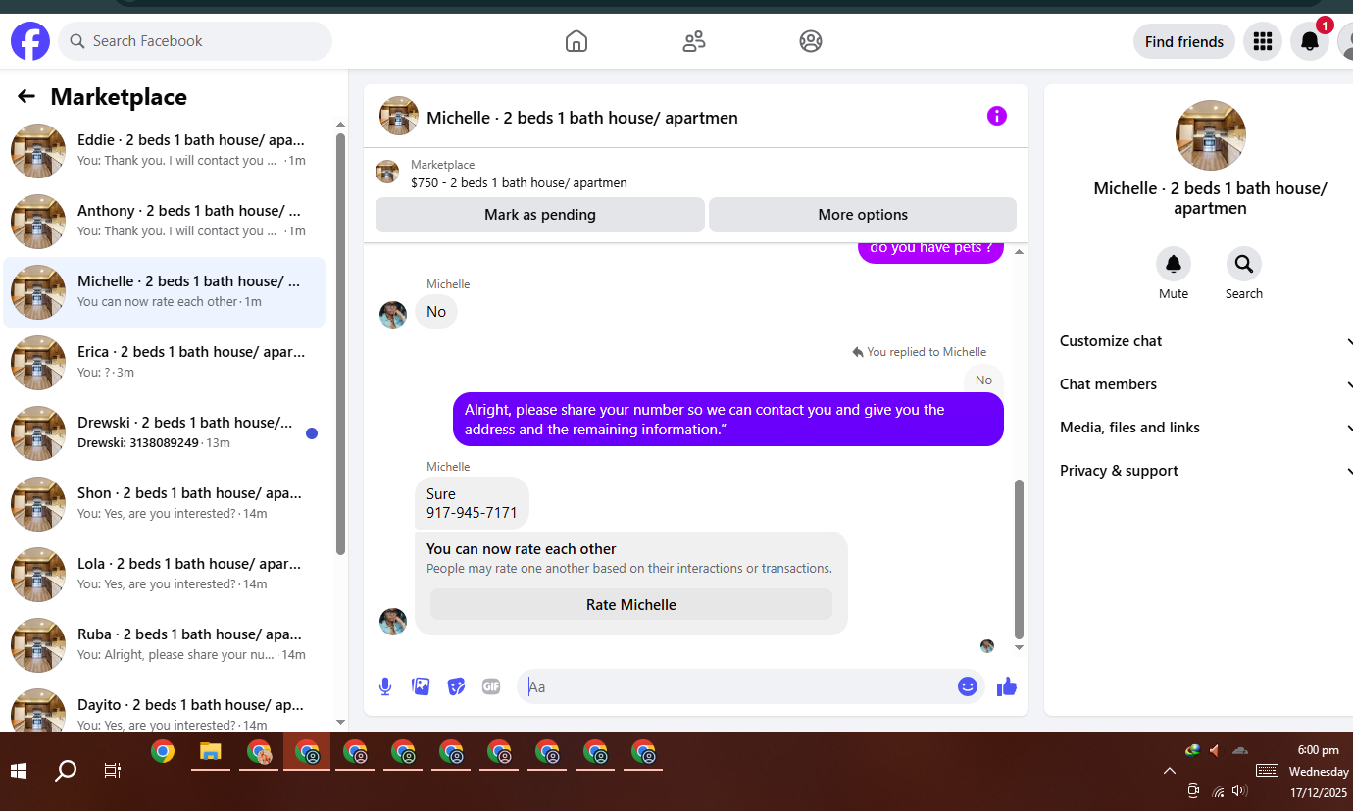The width and height of the screenshot is (1353, 811).
Task: Open emoji picker in message box
Action: 968,686
